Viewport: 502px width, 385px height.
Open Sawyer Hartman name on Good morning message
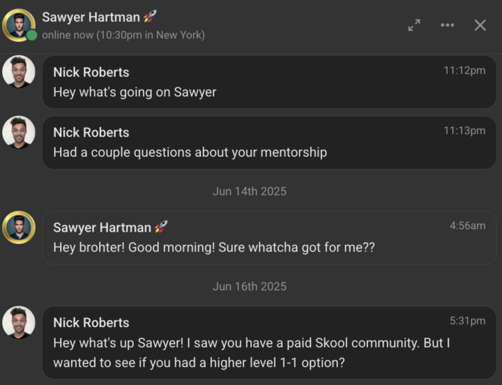102,227
